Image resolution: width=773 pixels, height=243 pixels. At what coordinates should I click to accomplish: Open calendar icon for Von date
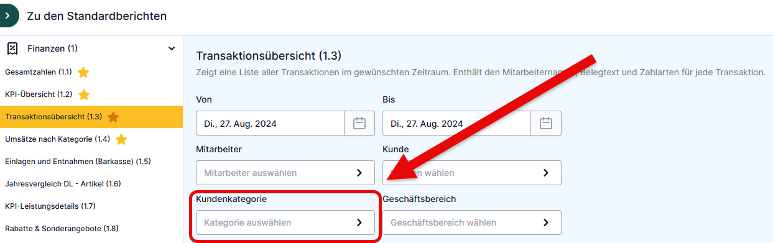tap(359, 123)
